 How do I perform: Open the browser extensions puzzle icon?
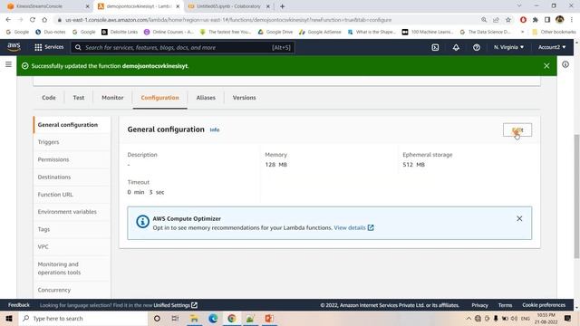click(x=536, y=20)
